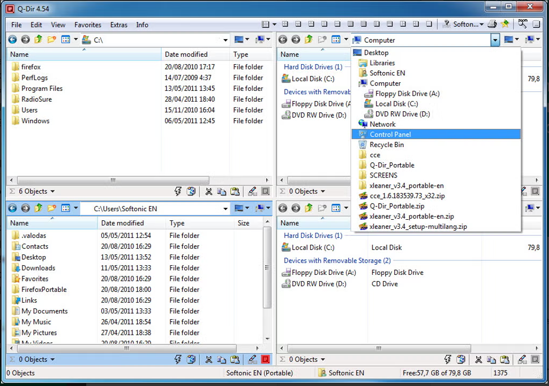Screen dimensions: 549x386
Task: Select DVD RW Drive (D:) in the dropdown
Action: tap(436, 114)
